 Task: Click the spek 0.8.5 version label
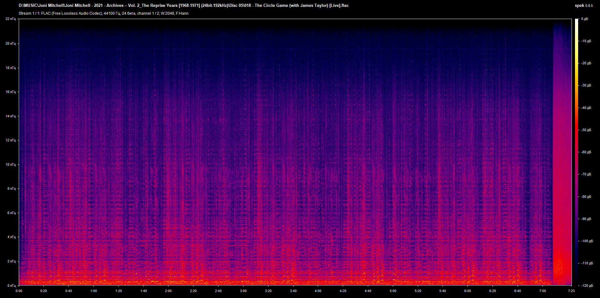click(x=583, y=6)
